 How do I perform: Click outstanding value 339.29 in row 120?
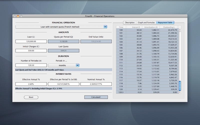174,89
